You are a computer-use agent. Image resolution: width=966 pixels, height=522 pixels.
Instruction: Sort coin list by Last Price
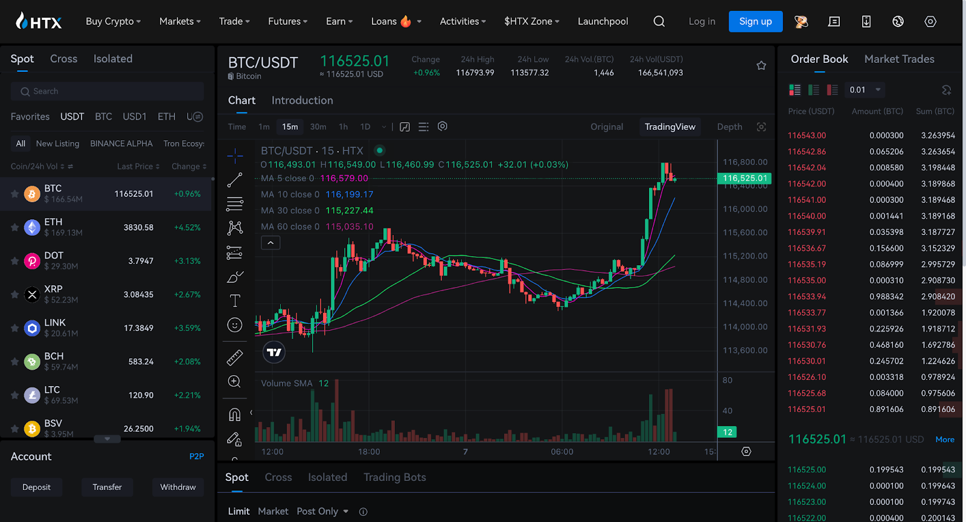pos(138,166)
